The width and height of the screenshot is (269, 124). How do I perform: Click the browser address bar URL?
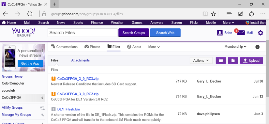coord(87,14)
